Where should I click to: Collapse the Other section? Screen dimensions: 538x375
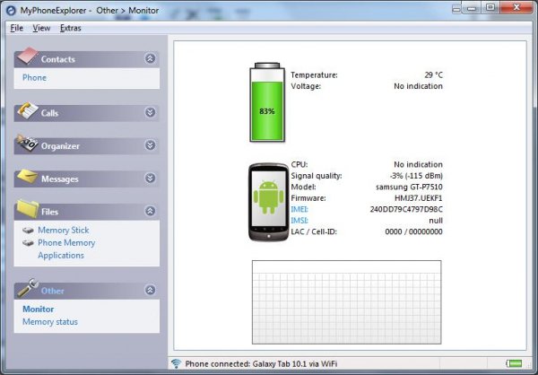coord(150,290)
